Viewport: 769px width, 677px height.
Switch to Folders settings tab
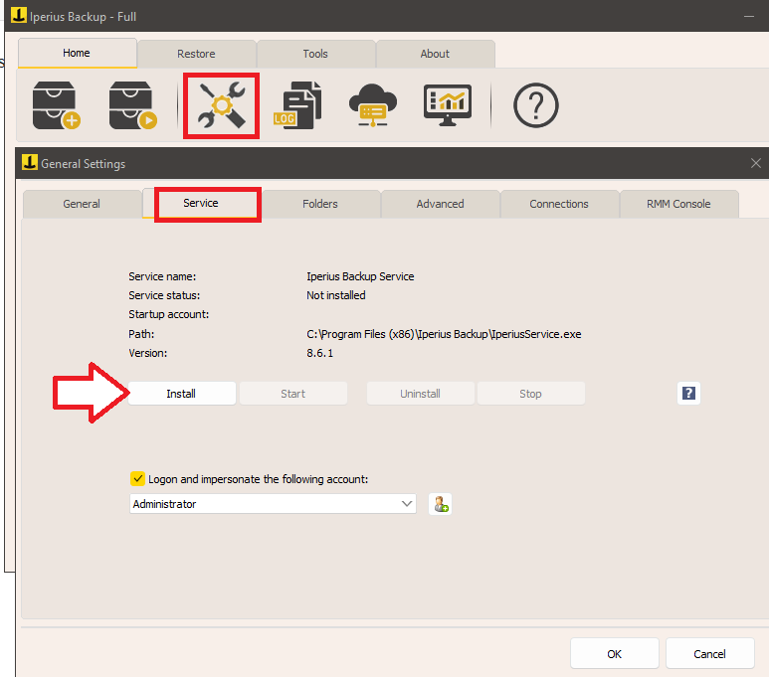(320, 204)
